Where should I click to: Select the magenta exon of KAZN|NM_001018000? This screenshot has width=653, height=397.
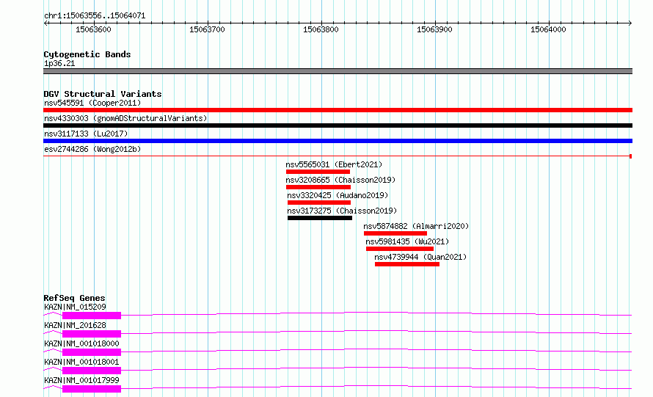pos(92,352)
